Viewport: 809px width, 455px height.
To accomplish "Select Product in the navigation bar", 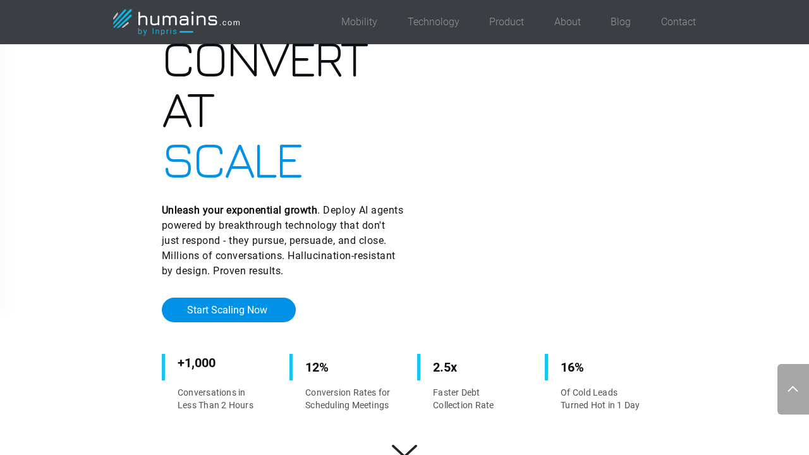I will 506,22.
